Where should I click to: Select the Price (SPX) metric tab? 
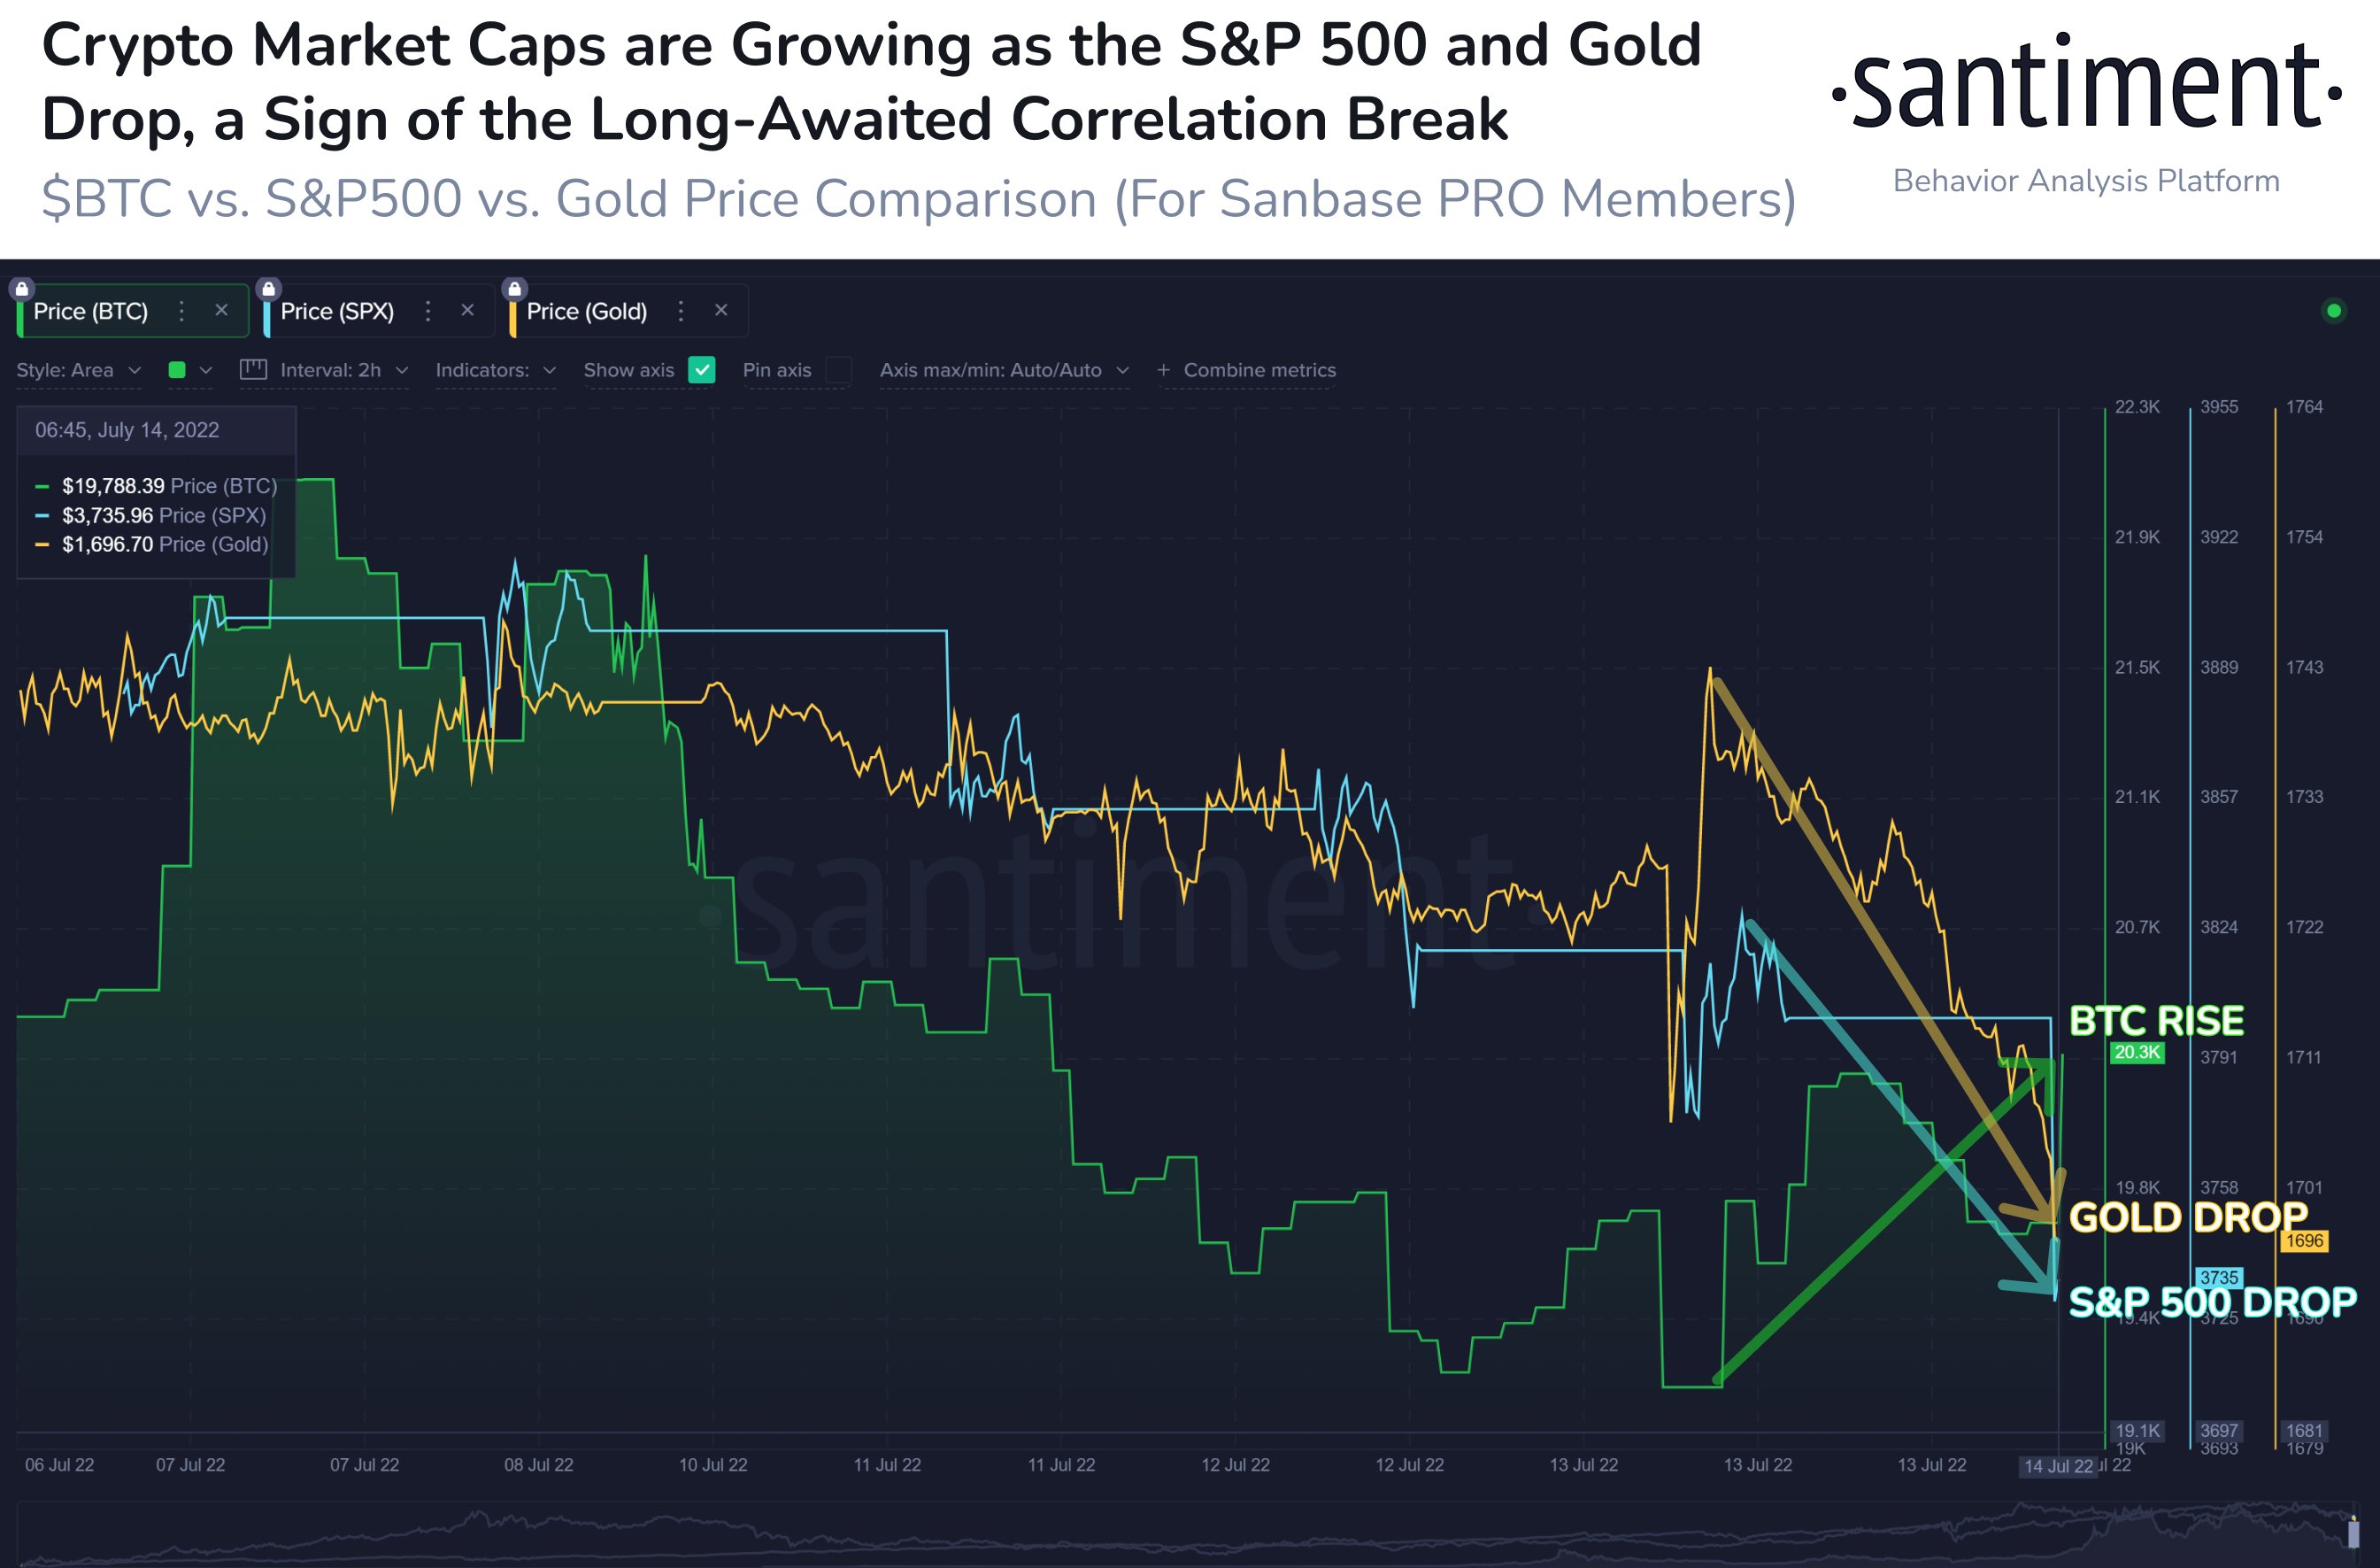(x=337, y=311)
